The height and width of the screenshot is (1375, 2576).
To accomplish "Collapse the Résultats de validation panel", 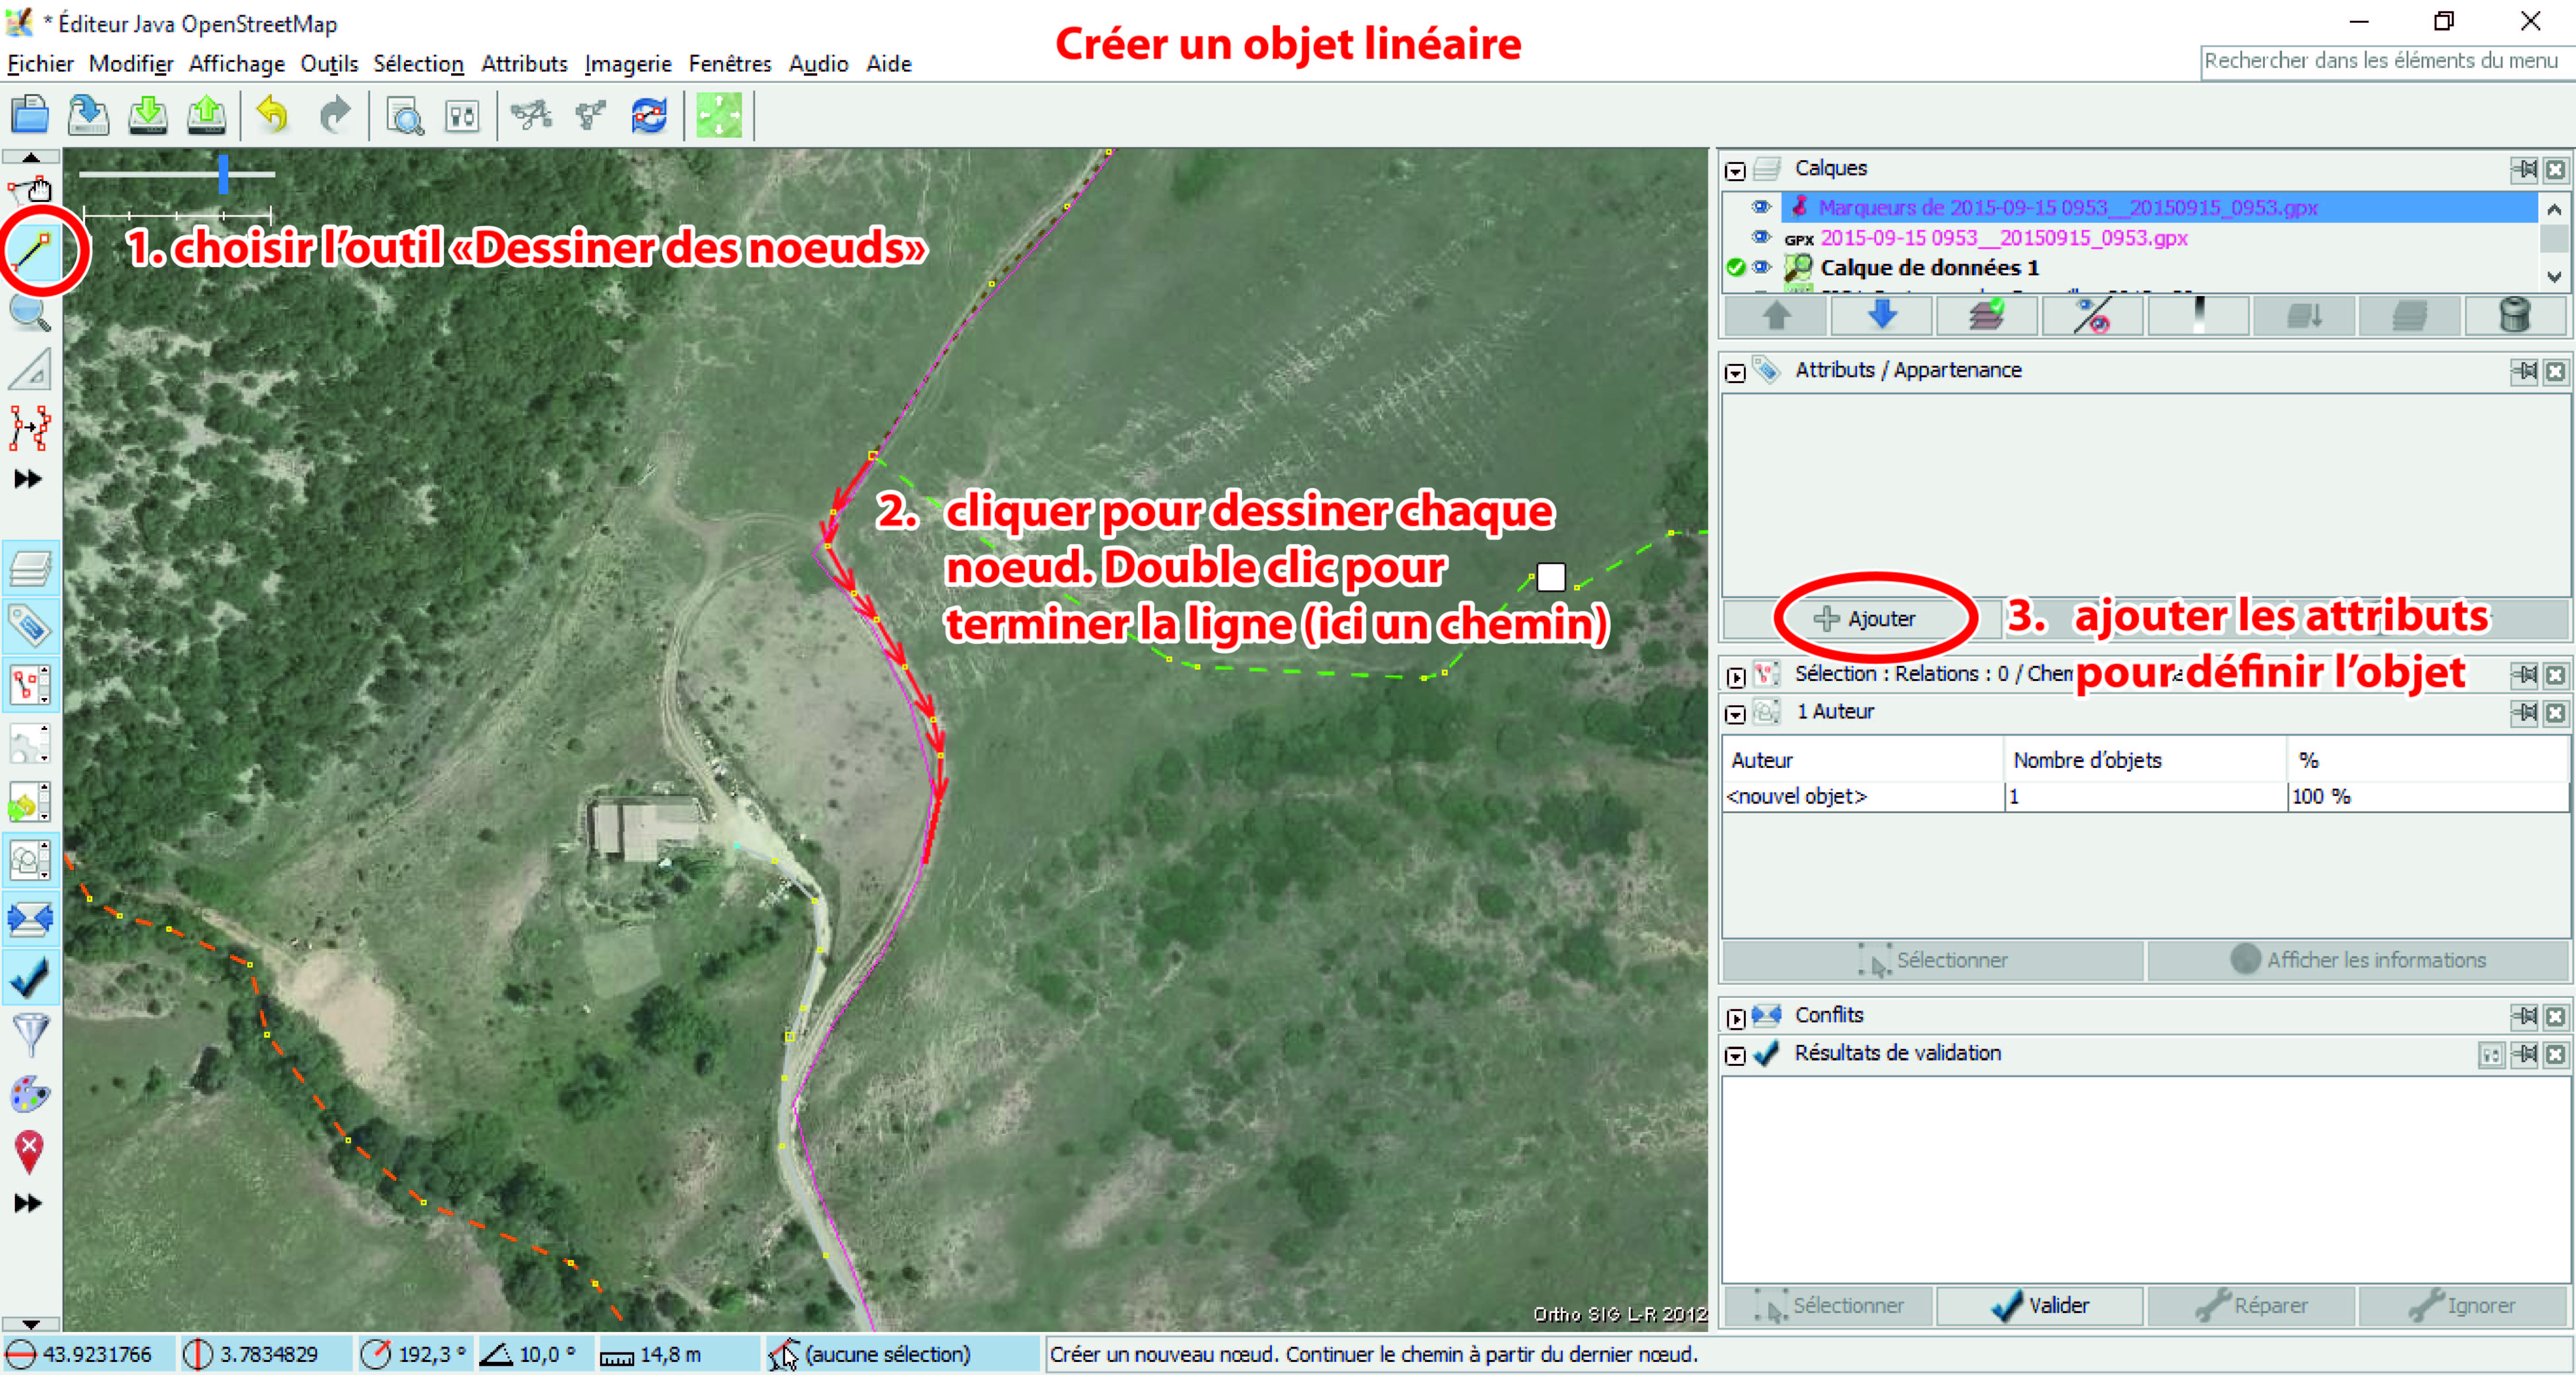I will coord(1735,1056).
